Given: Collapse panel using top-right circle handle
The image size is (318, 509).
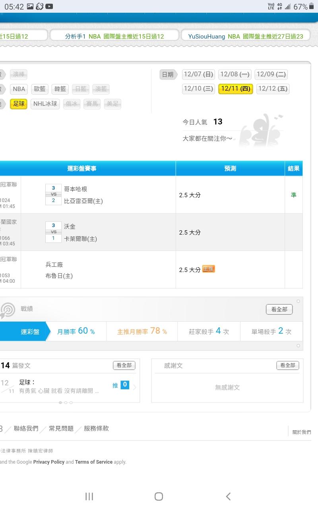Looking at the screenshot, I should point(298,301).
